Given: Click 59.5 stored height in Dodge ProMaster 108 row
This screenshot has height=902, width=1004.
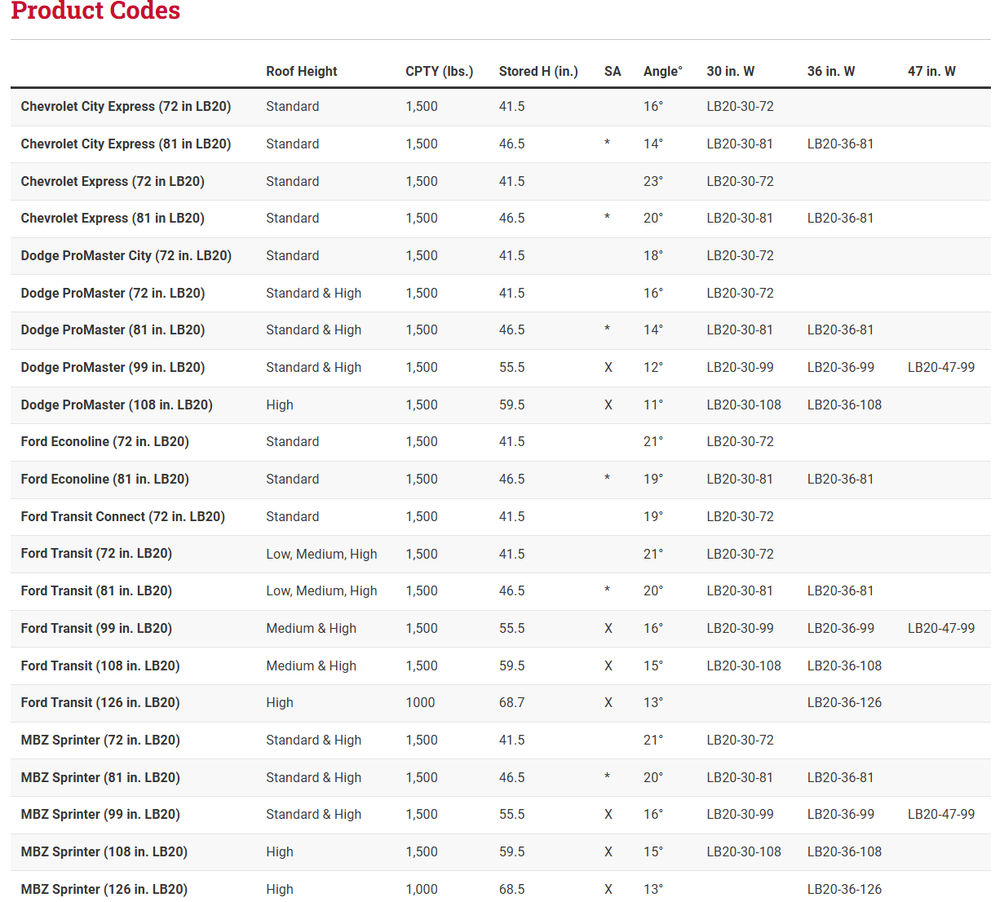Looking at the screenshot, I should click(512, 405).
